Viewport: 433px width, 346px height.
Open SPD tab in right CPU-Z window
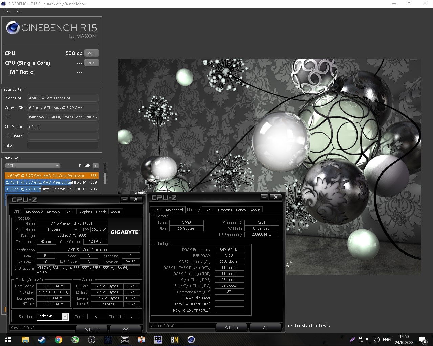(x=209, y=210)
